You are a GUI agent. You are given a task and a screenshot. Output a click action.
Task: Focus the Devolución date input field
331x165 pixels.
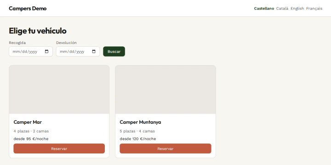78,51
